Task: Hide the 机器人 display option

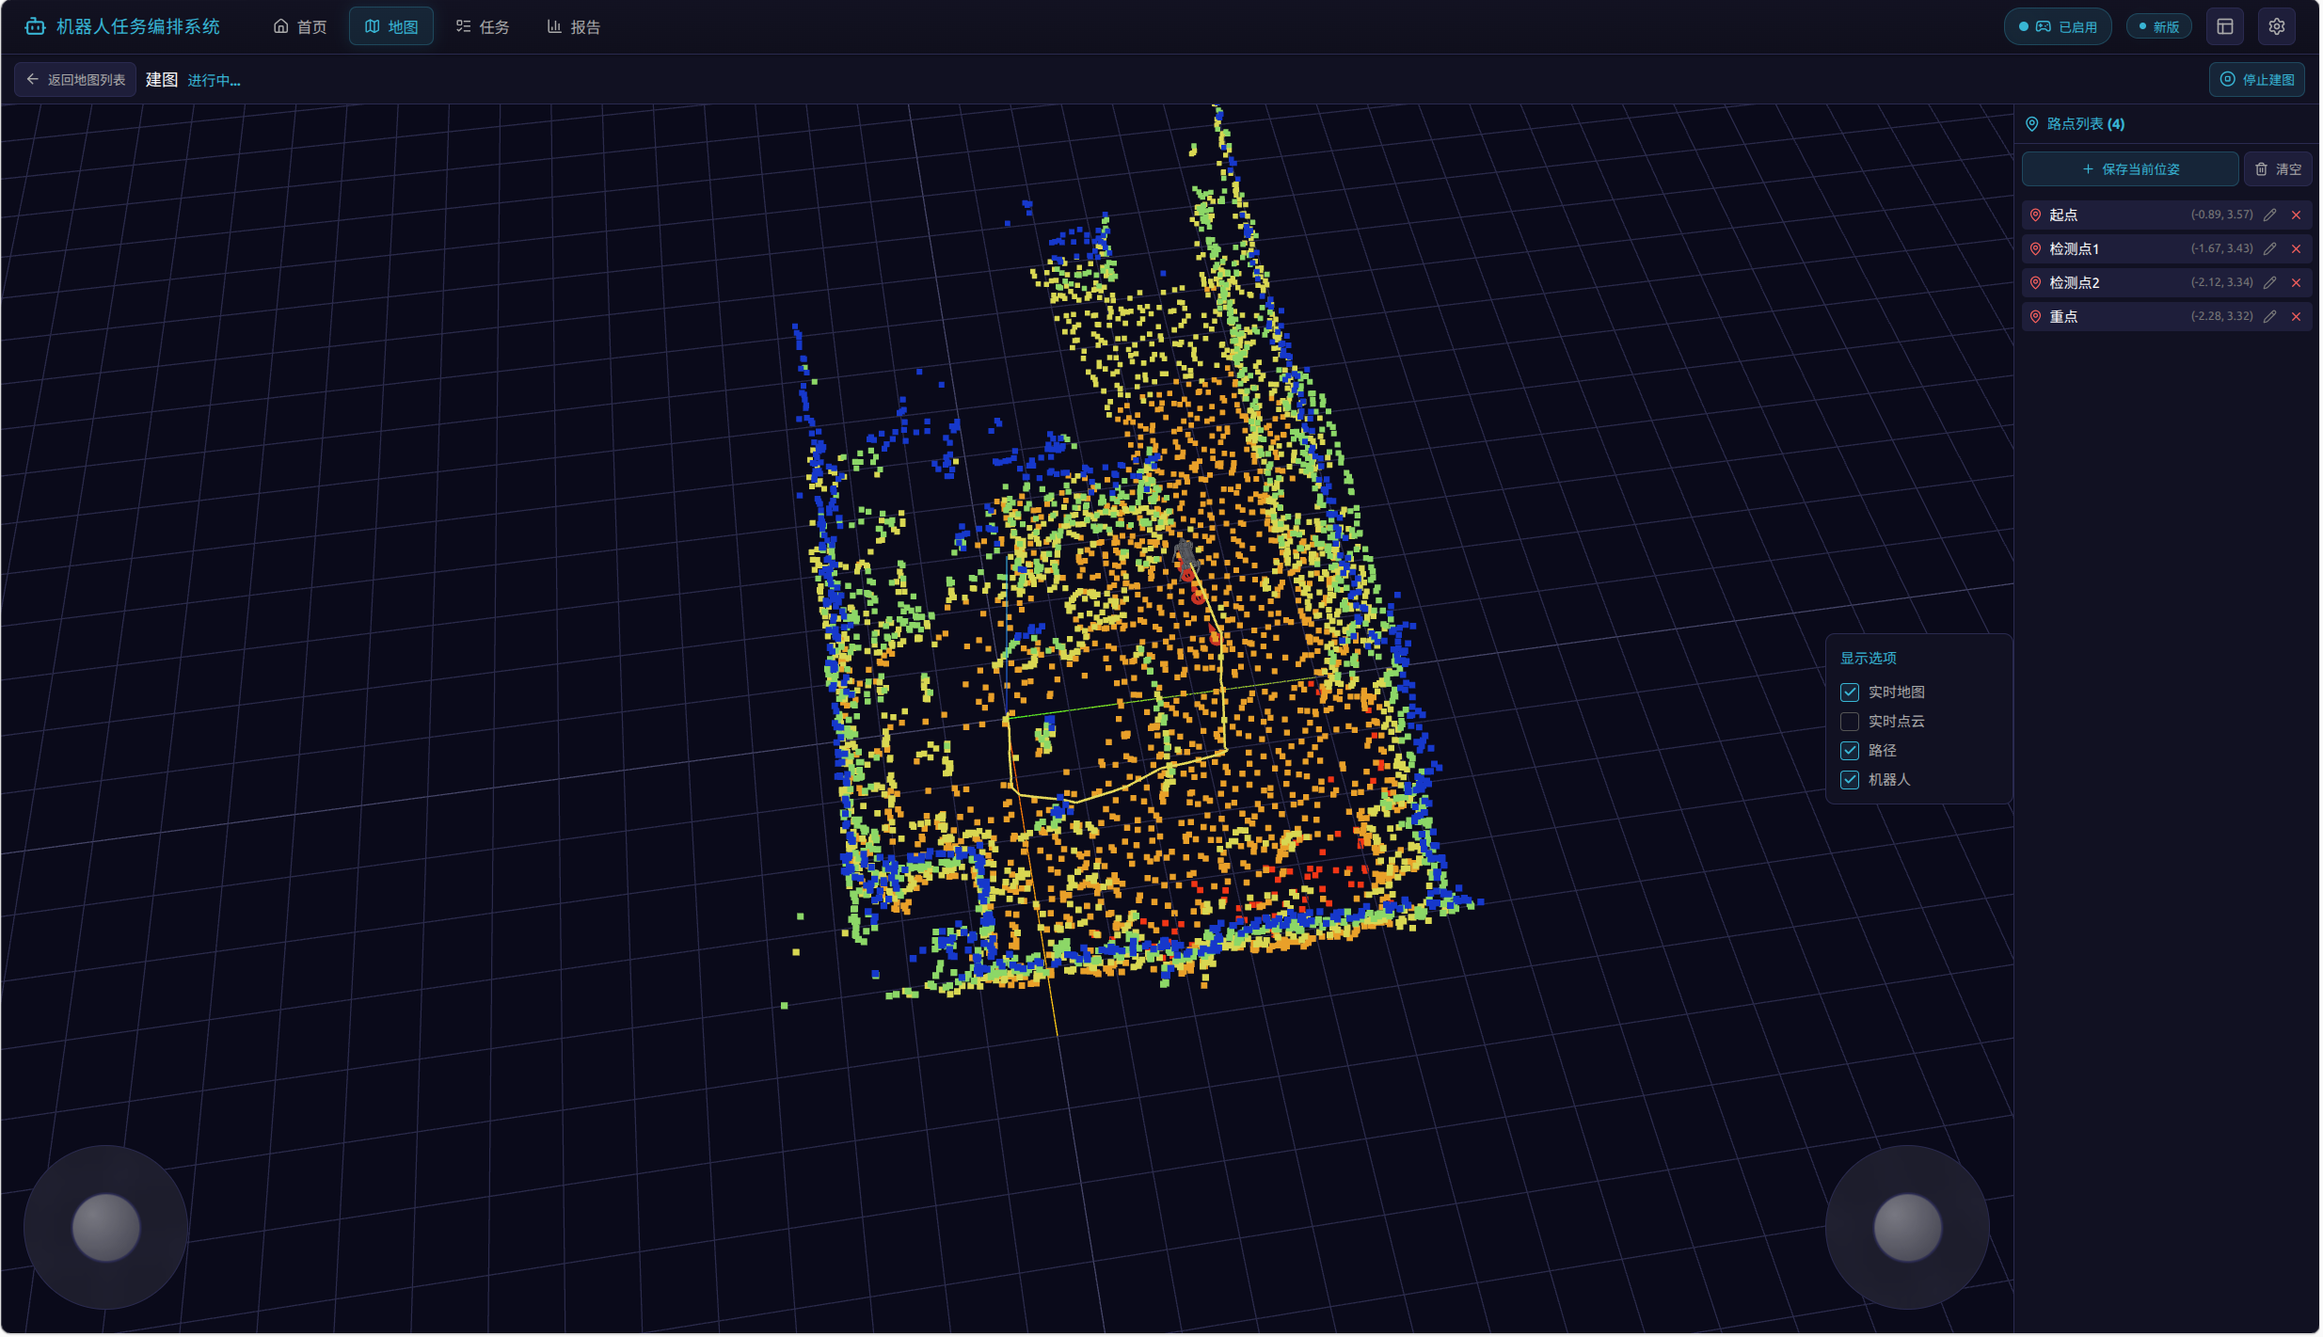Action: (x=1851, y=781)
